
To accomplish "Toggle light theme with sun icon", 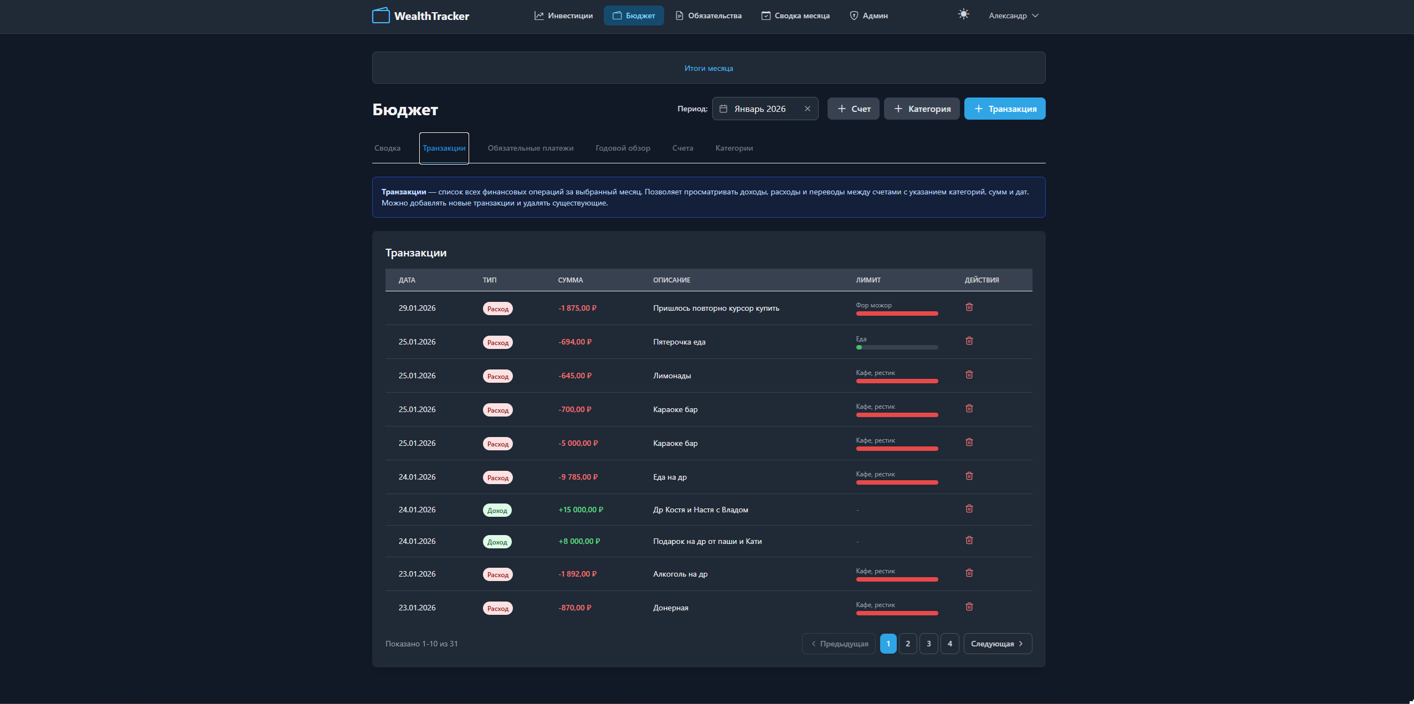I will click(x=963, y=14).
